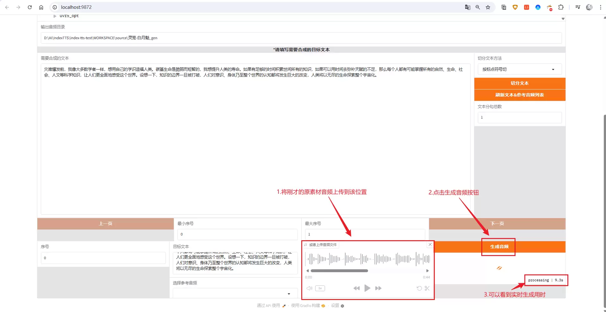This screenshot has height=312, width=606.
Task: Remove the uploaded audio with X
Action: [430, 244]
